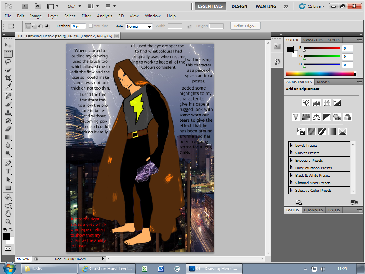The width and height of the screenshot is (365, 274).
Task: Select the Spot Healing Brush tool
Action: (x=8, y=96)
